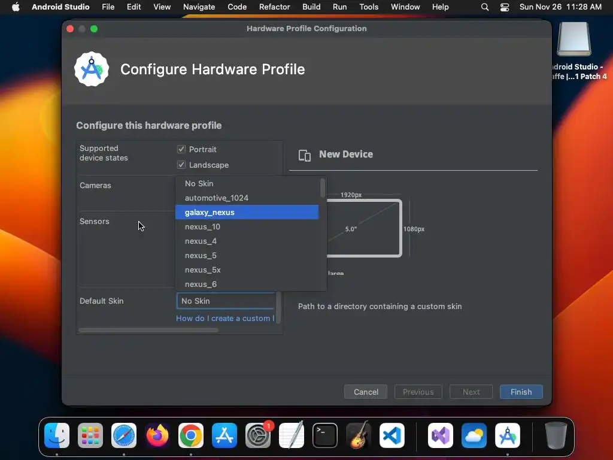
Task: Click the Previous button
Action: [x=418, y=392]
